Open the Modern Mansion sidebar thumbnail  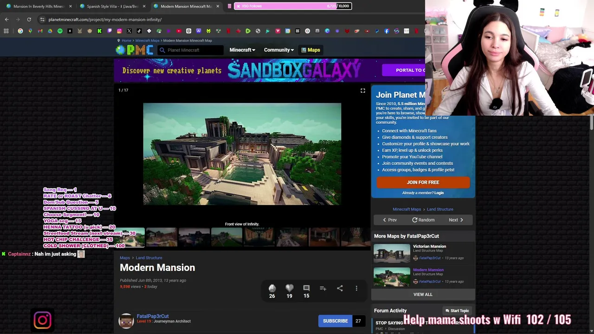pos(392,277)
